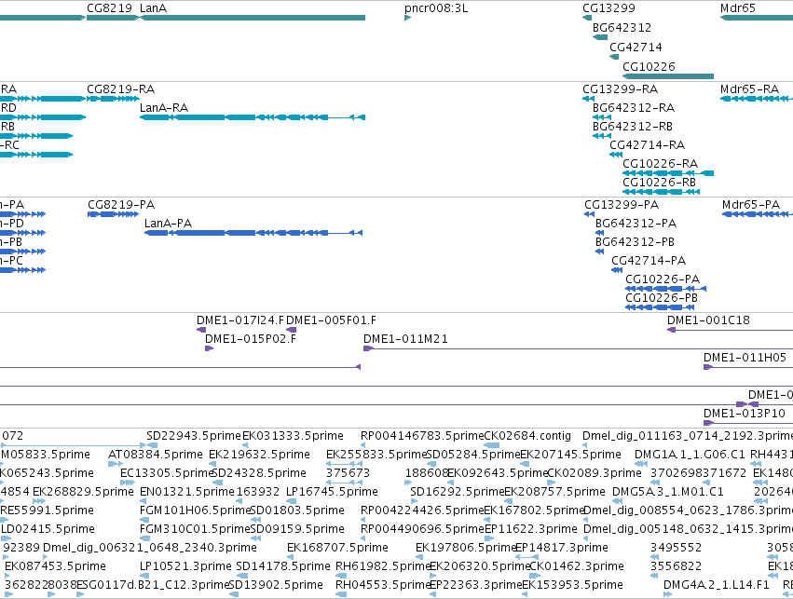This screenshot has width=793, height=599.
Task: Click the SD01803.5prime EST label
Action: click(297, 511)
